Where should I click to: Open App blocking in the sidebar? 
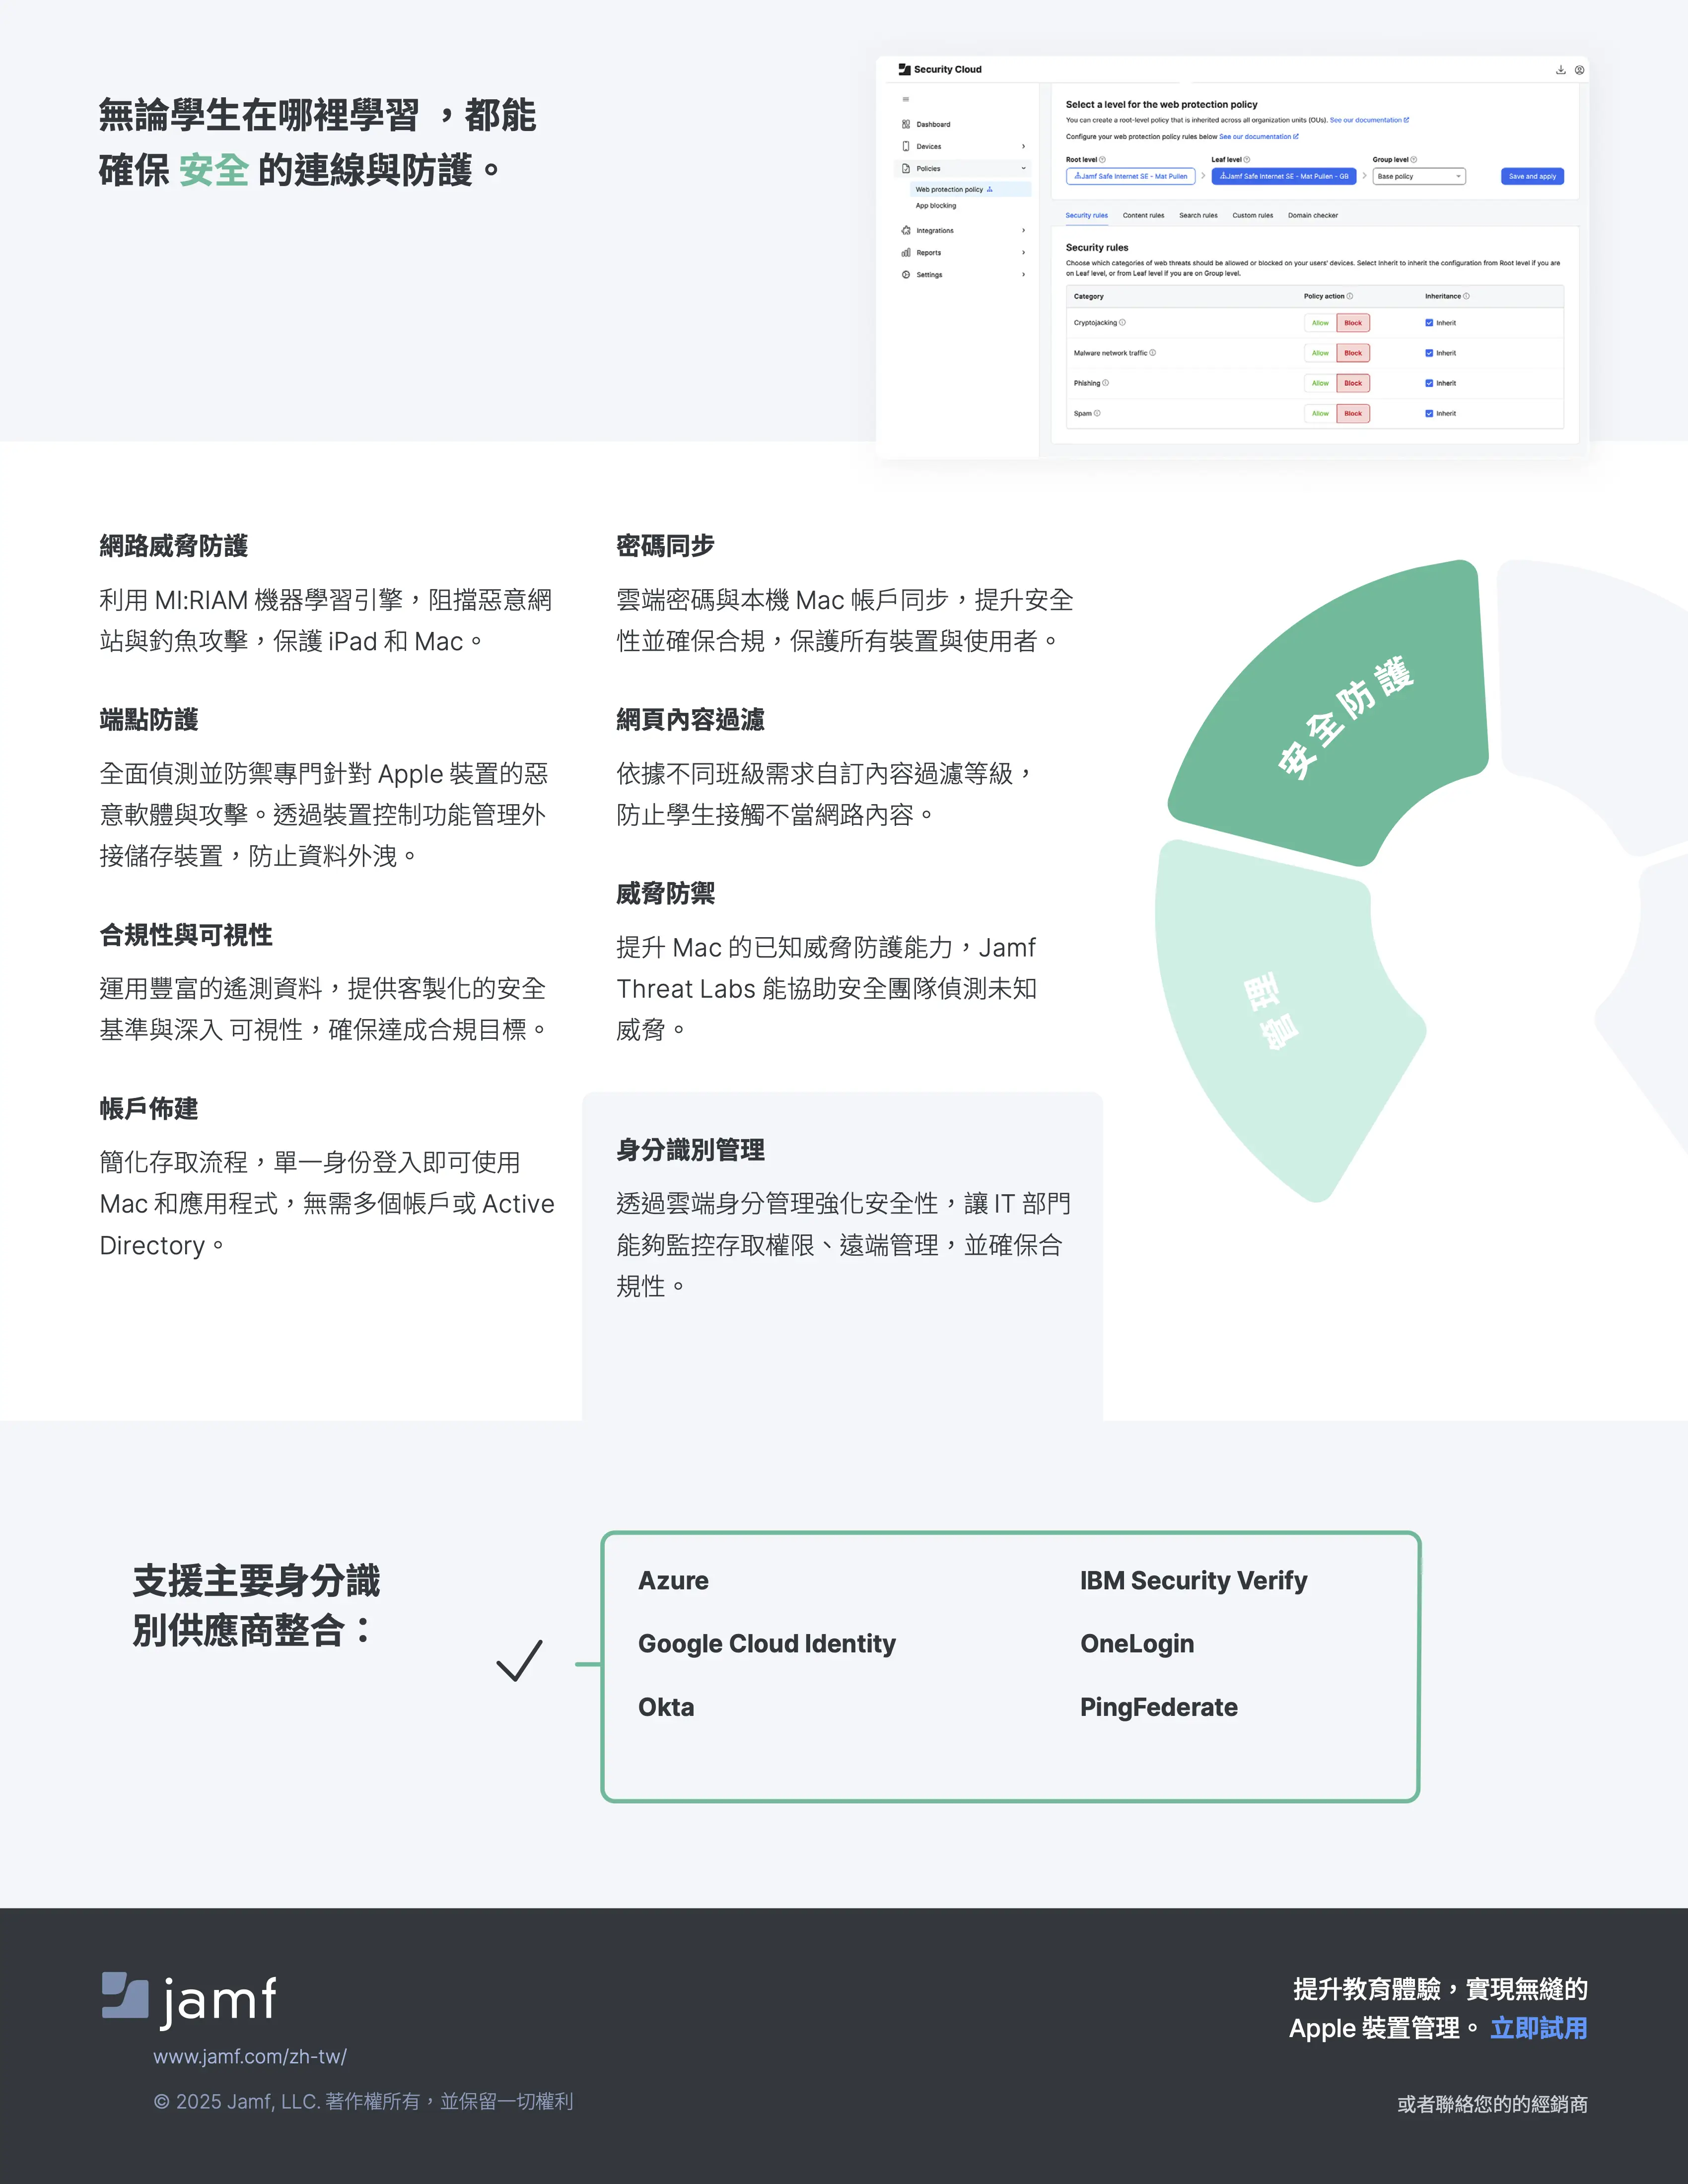[936, 206]
